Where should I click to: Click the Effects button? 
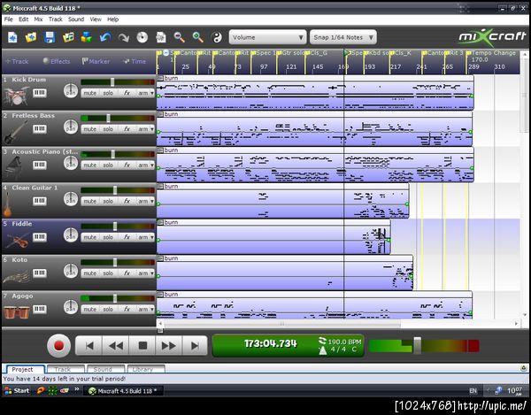[x=57, y=61]
